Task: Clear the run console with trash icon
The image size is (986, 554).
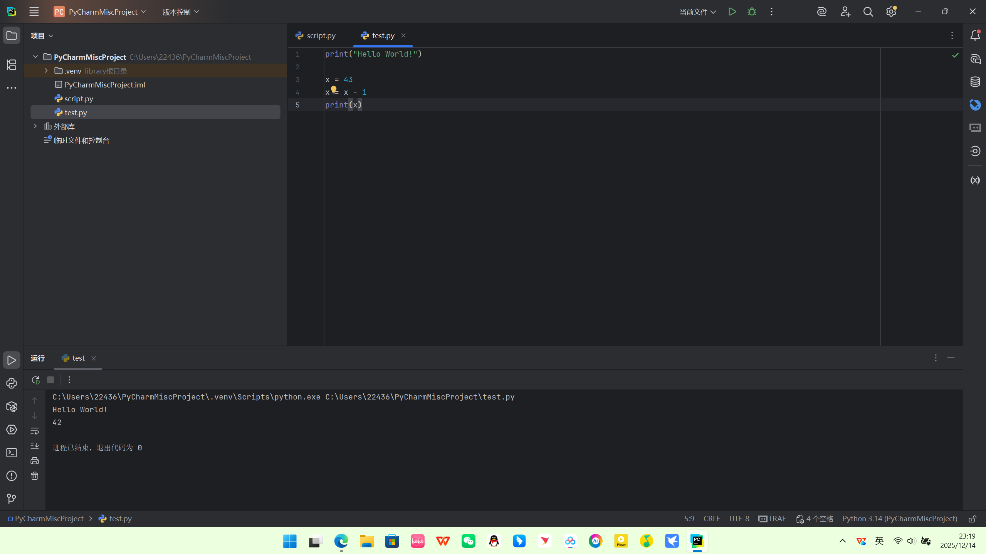Action: tap(35, 476)
